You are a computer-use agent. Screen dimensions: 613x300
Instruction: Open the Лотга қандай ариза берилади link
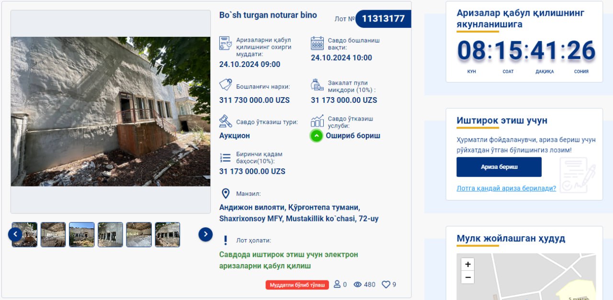tap(506, 189)
